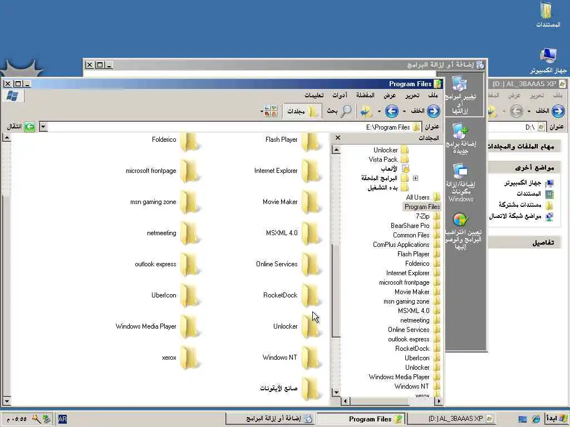Open the Forward button history dropdown arrow
The image size is (570, 427).
coord(379,111)
